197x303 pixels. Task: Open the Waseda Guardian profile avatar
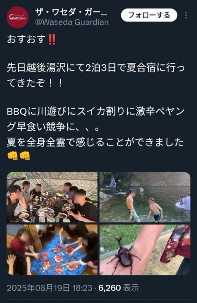pyautogui.click(x=18, y=17)
